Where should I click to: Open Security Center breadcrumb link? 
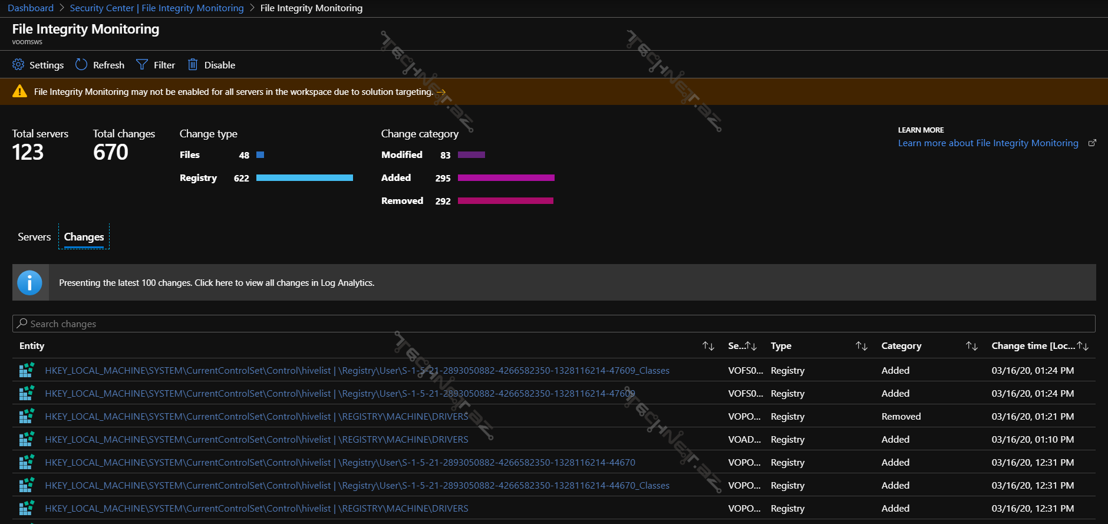click(157, 8)
